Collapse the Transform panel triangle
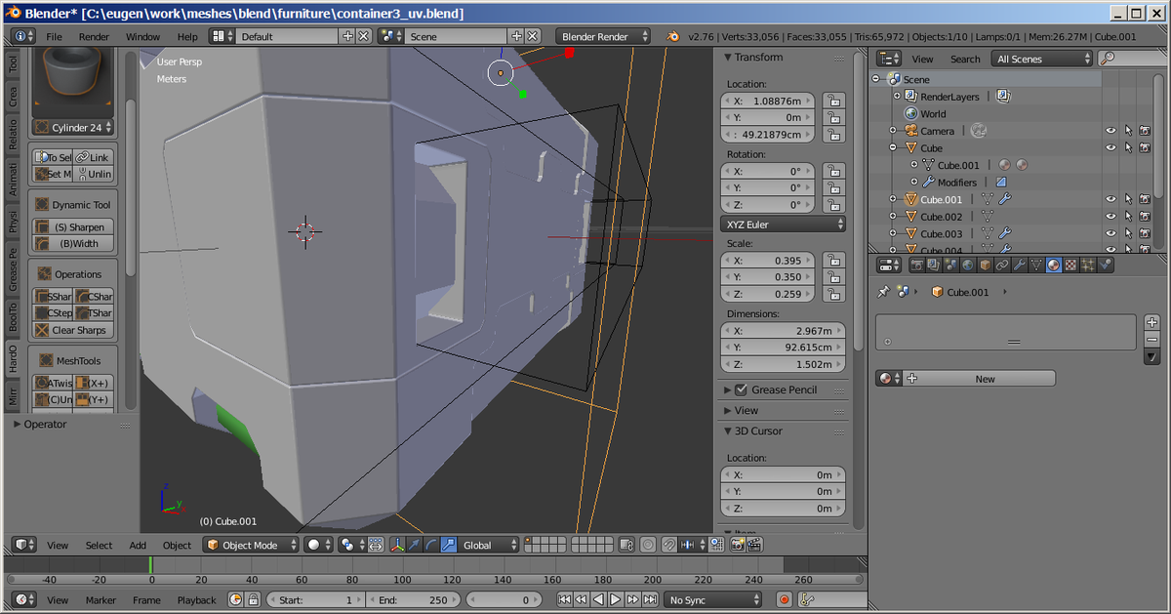Image resolution: width=1171 pixels, height=614 pixels. [728, 58]
